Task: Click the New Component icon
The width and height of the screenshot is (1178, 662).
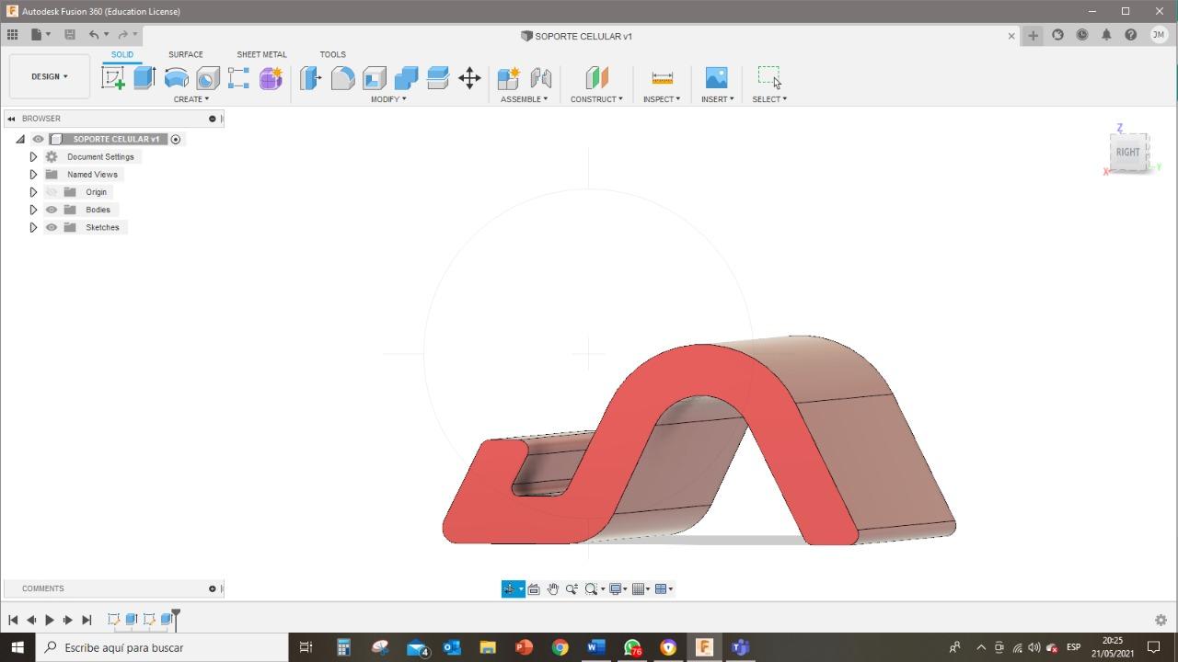Action: click(509, 78)
